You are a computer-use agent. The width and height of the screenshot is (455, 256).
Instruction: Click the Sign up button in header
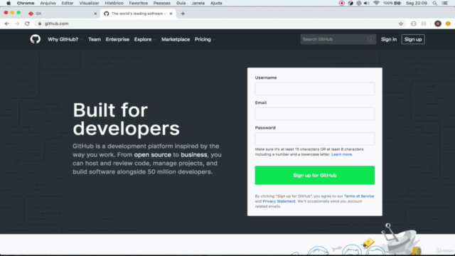click(x=413, y=39)
